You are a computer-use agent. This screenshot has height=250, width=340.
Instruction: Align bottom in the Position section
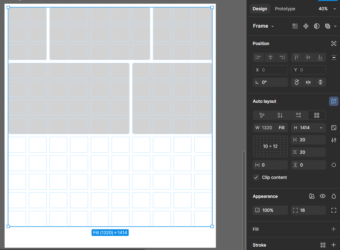(320, 57)
